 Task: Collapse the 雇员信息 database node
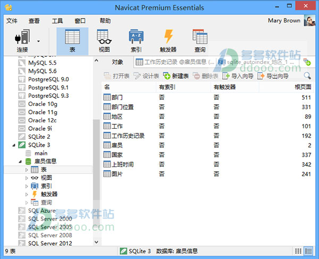pyautogui.click(x=20, y=162)
